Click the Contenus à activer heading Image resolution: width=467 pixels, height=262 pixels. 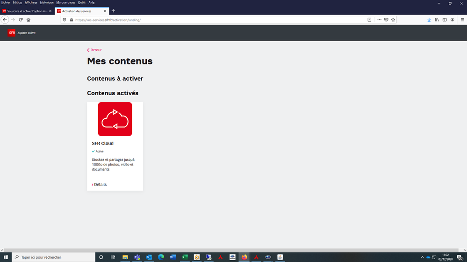pos(115,78)
